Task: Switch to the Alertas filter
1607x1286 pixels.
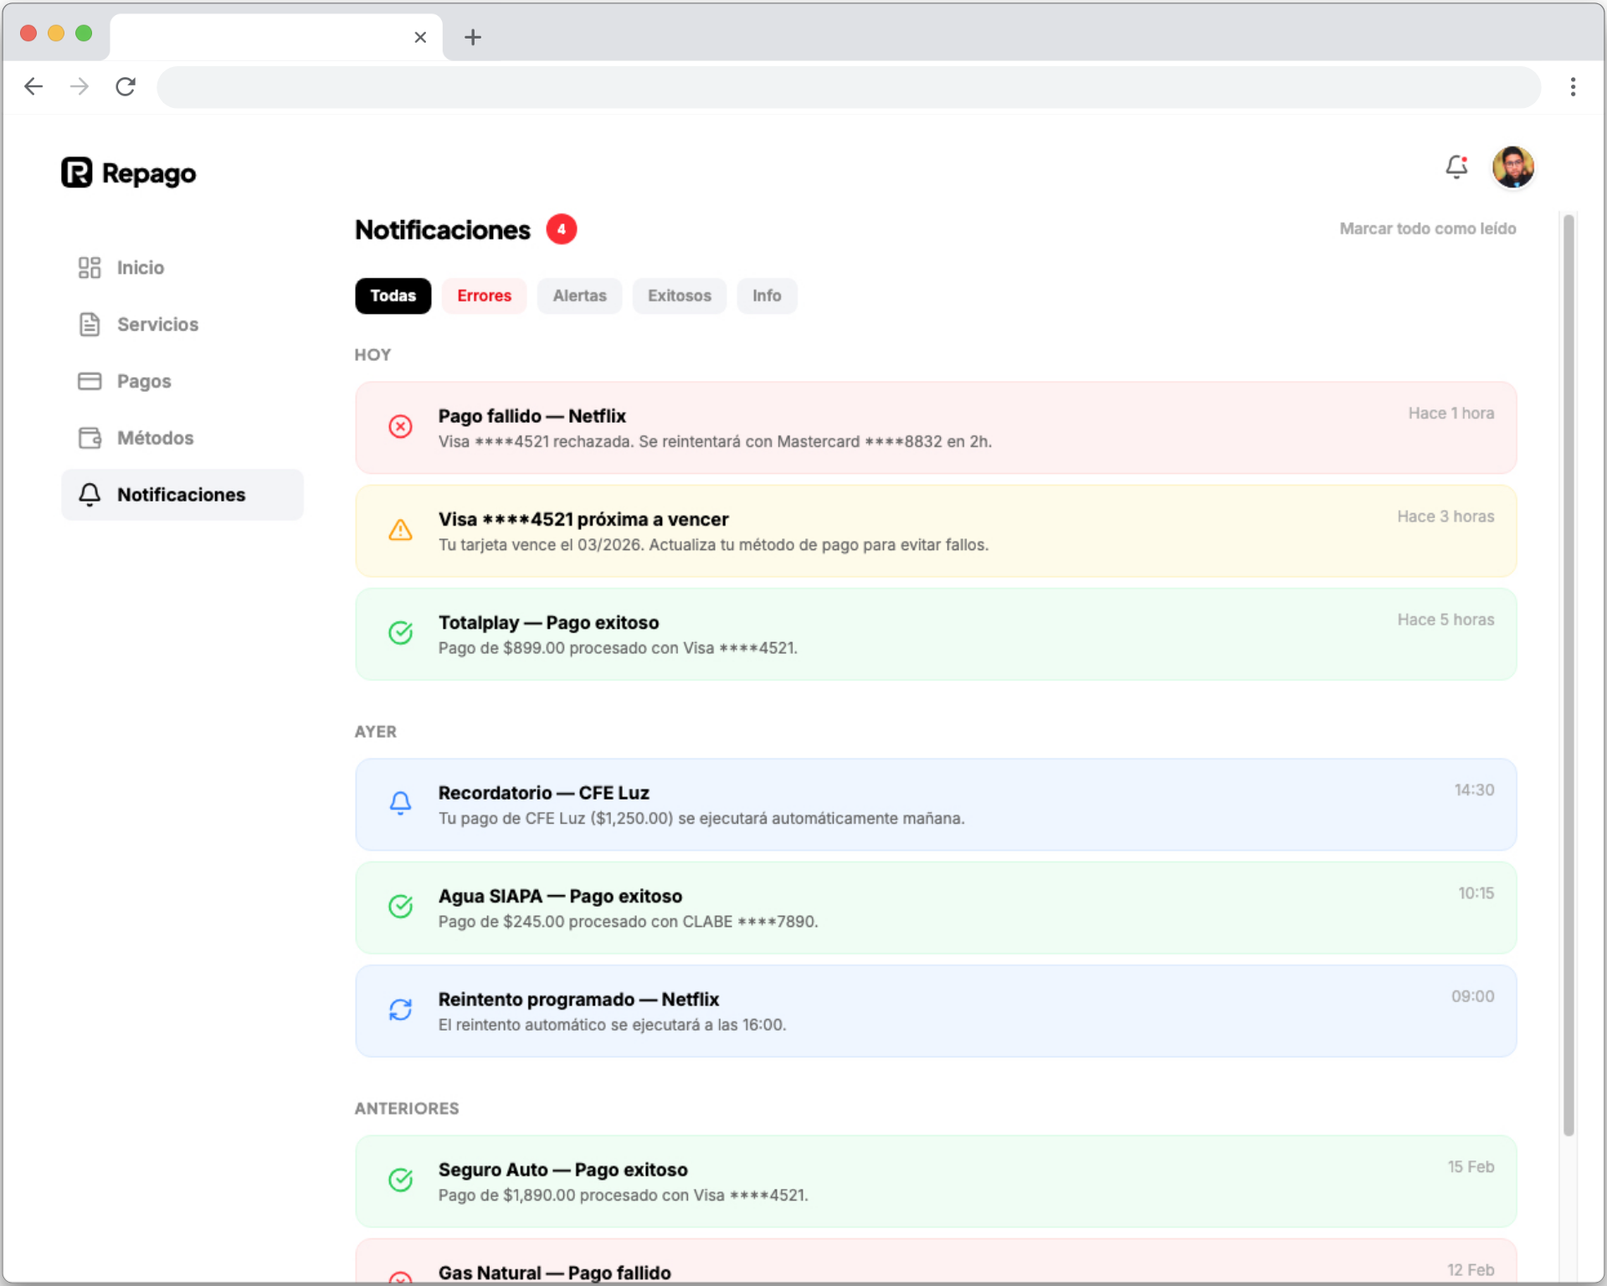Action: coord(579,296)
